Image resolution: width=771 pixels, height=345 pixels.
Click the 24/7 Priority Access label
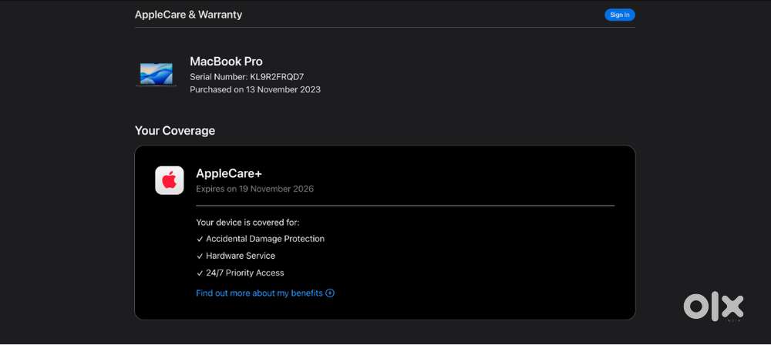pos(245,273)
